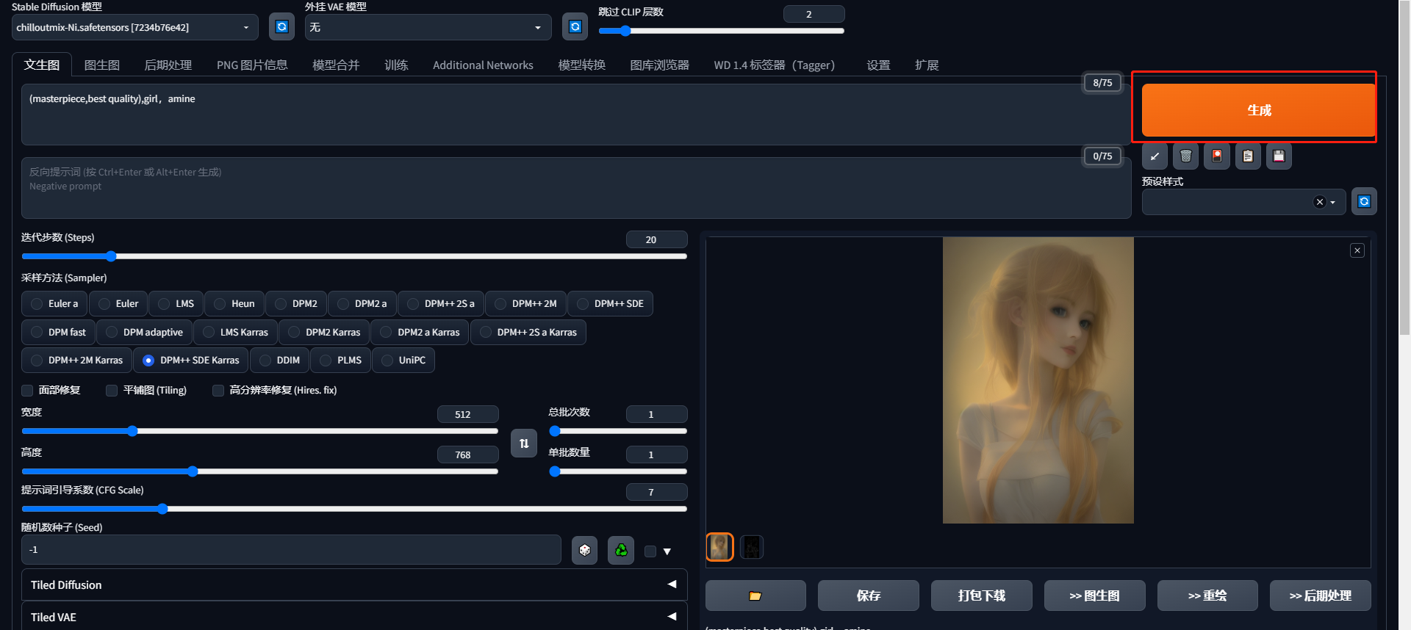
Task: Close the generated image preview
Action: click(x=1357, y=250)
